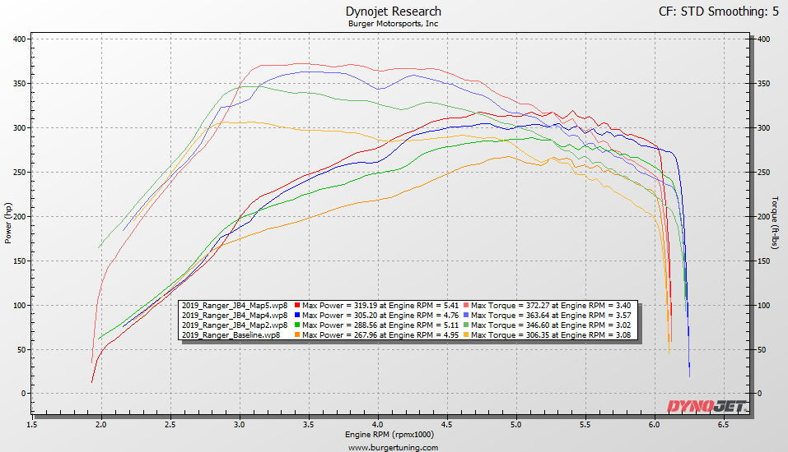Click the CF: STD Smoothing: 5 label
Viewport: 788px width, 452px height.
coord(718,12)
